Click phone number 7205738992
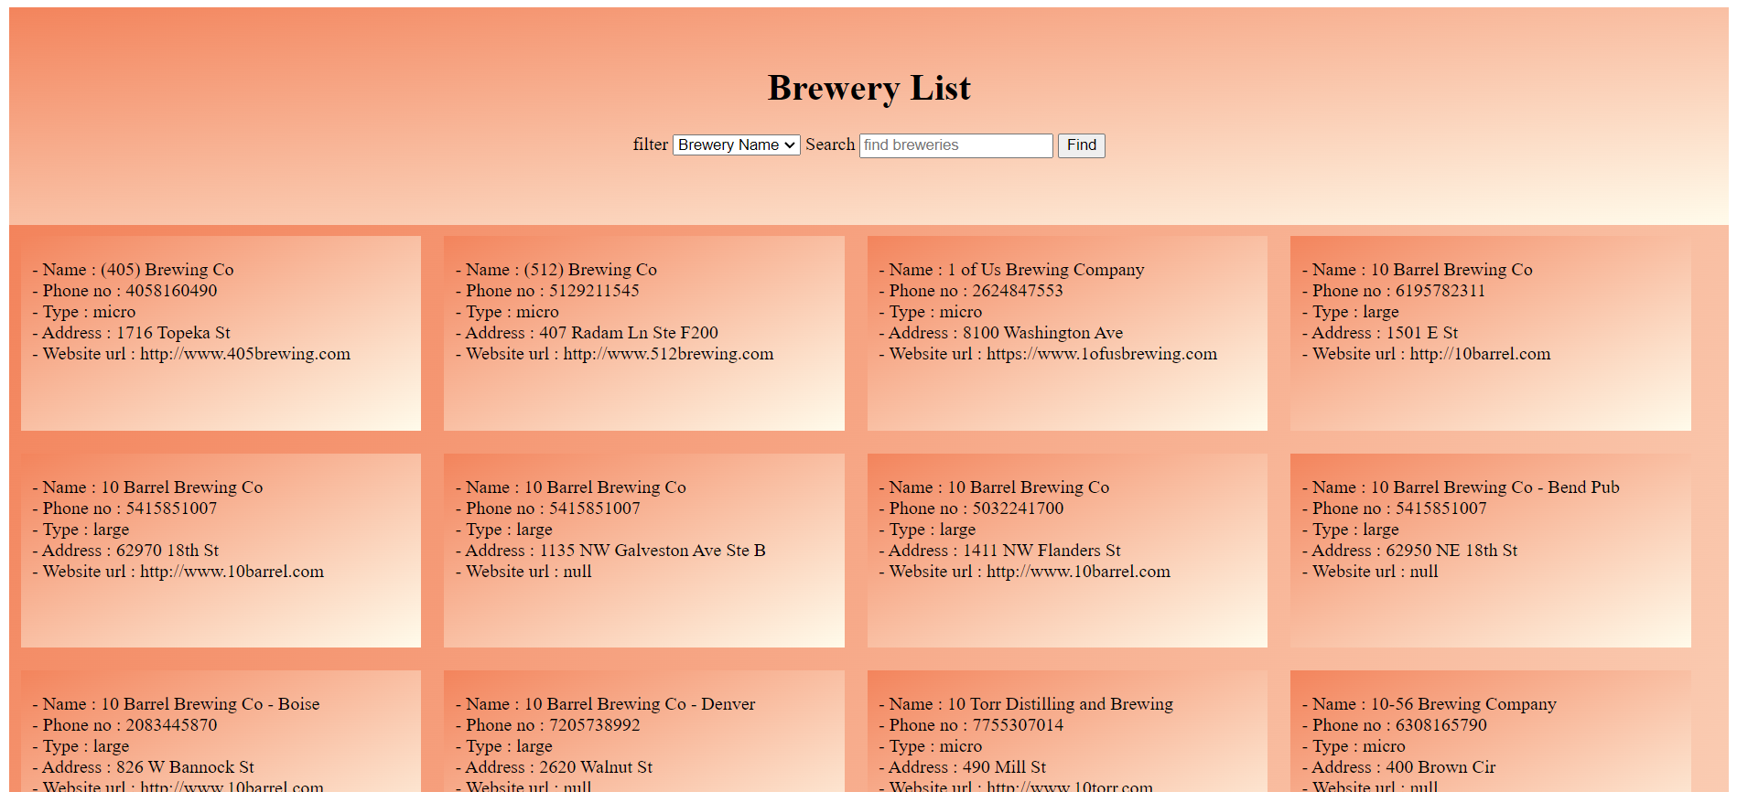 [x=594, y=725]
